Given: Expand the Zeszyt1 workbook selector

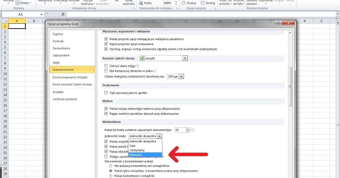Looking at the screenshot, I should pos(185,58).
